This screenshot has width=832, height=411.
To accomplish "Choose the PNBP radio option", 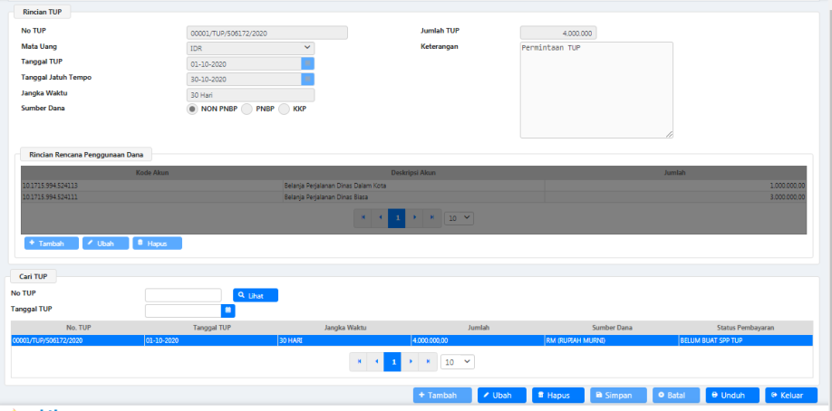I will click(247, 109).
